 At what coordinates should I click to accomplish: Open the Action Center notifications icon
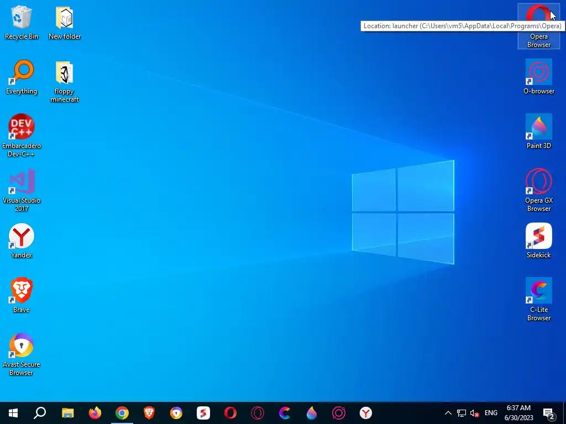click(549, 413)
